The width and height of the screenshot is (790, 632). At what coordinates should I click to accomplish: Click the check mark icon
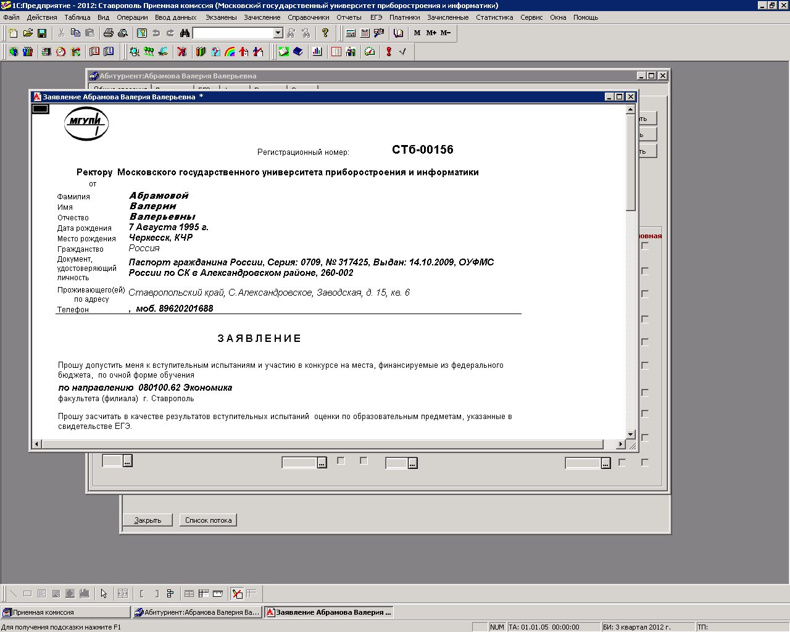[x=403, y=52]
